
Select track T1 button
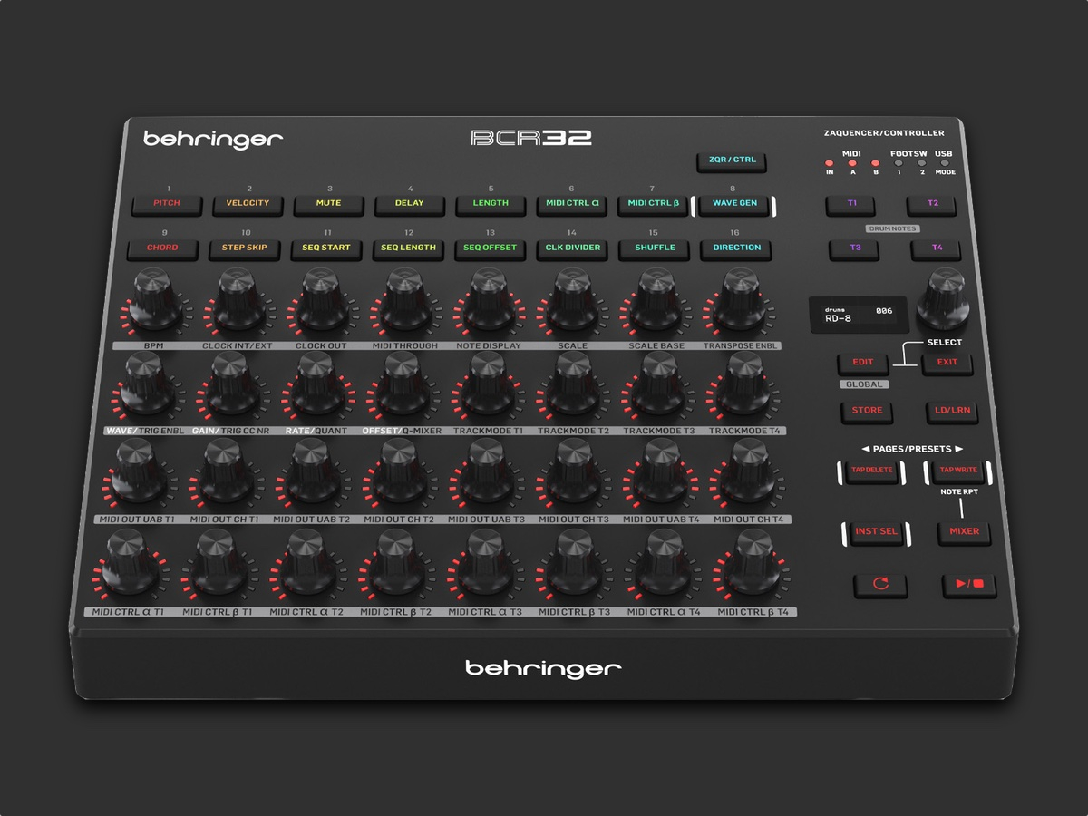pos(851,204)
